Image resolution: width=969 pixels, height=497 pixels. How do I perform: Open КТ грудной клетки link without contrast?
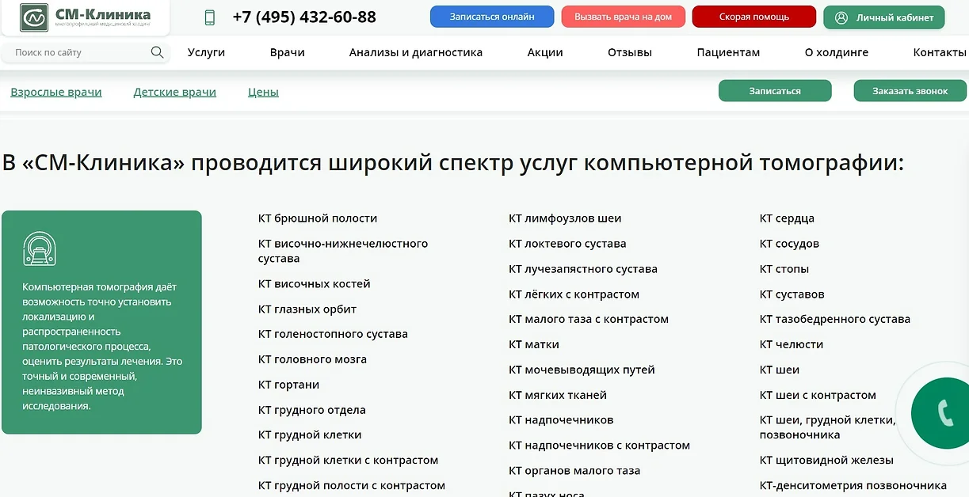coord(310,434)
